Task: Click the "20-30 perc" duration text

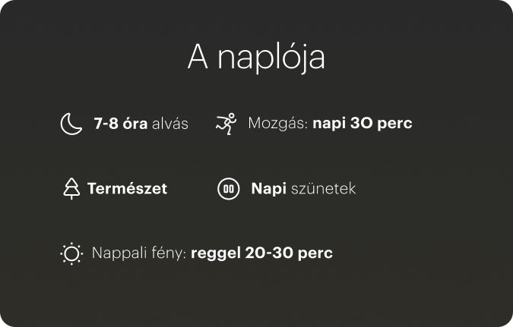Action: (x=289, y=253)
